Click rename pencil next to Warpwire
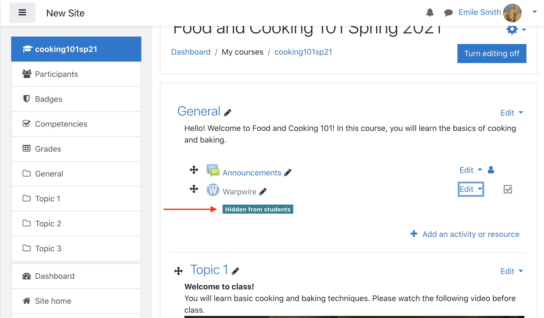Screen dimensions: 544x318 tap(263, 192)
